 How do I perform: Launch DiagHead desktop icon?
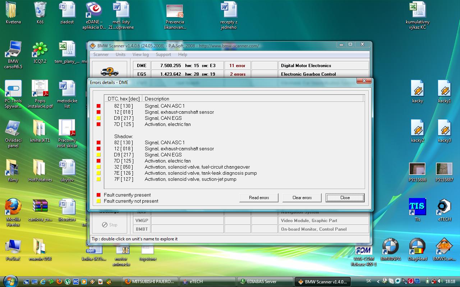417,249
